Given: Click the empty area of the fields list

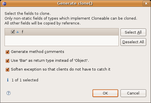Looking at the screenshot, I should [62, 41].
